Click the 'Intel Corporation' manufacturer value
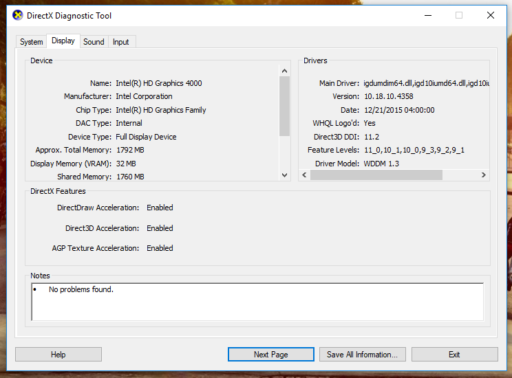 [x=144, y=96]
